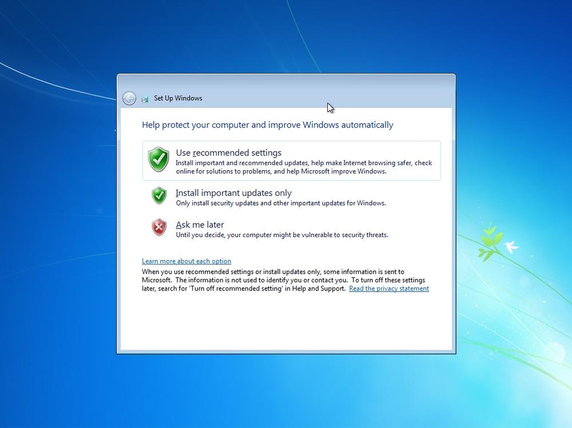Open Read the privacy statement
The image size is (572, 428).
[389, 288]
